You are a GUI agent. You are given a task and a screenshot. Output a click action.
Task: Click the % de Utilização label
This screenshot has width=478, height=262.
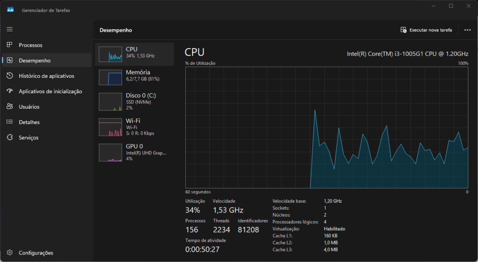[x=200, y=63]
